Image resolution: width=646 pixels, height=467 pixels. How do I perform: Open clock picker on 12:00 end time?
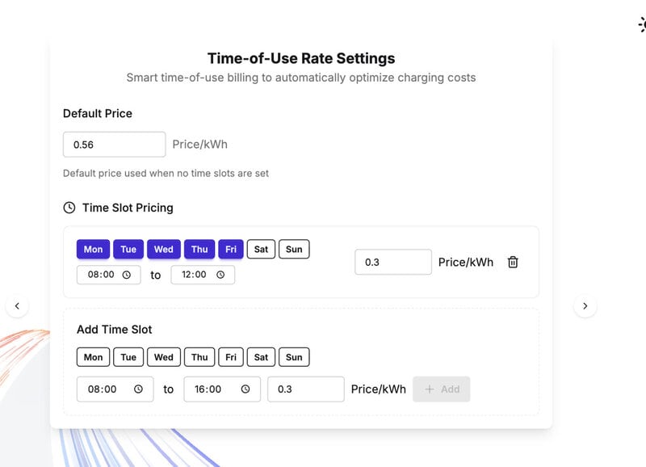tap(220, 275)
